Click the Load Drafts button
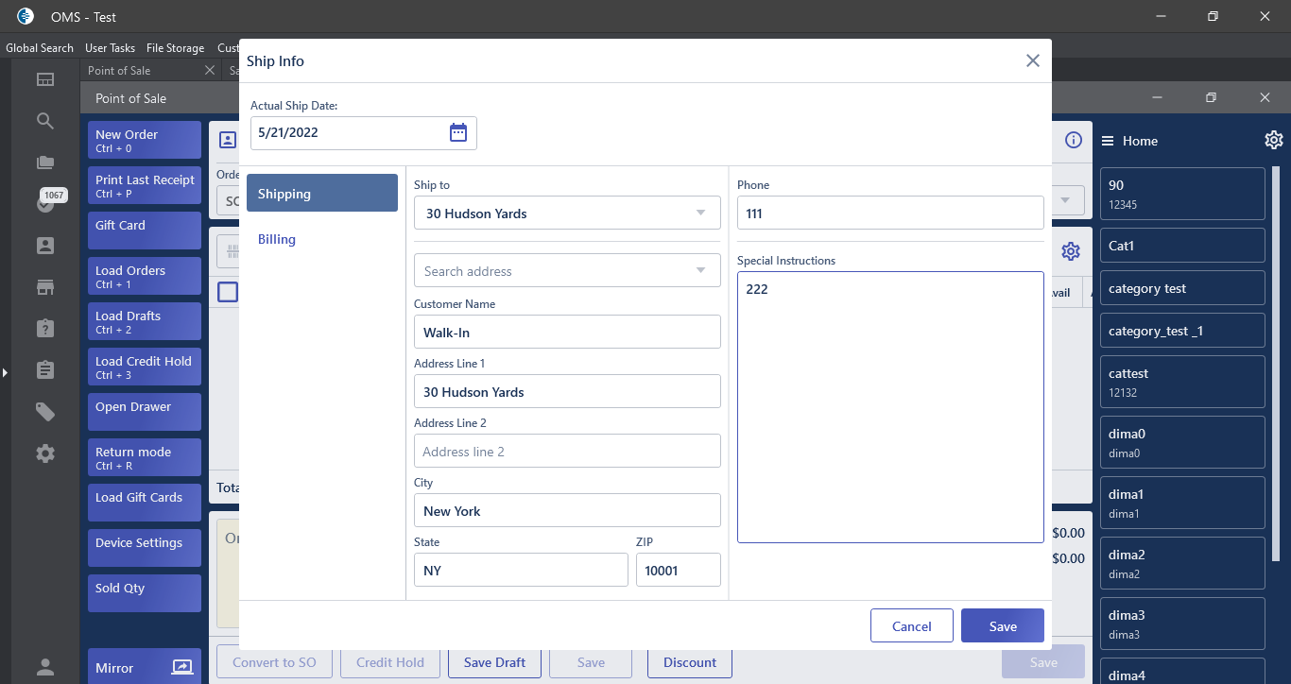This screenshot has height=684, width=1291. click(x=145, y=321)
